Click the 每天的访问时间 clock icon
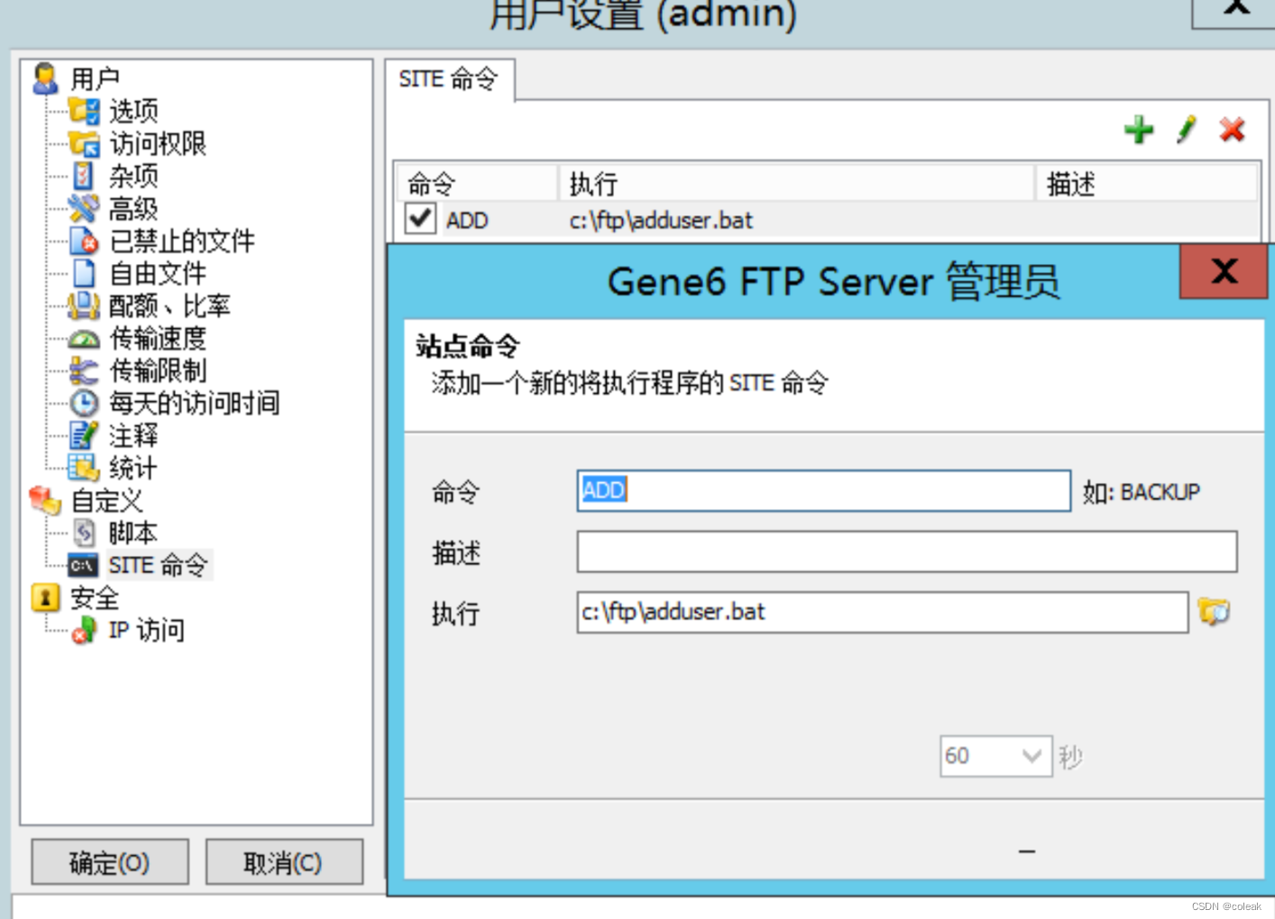 tap(84, 403)
